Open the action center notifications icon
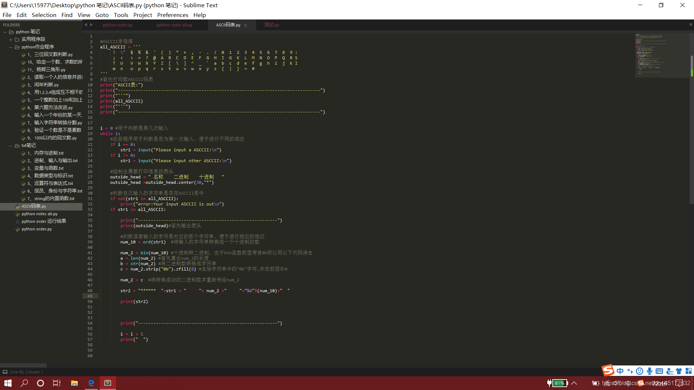 pos(680,383)
